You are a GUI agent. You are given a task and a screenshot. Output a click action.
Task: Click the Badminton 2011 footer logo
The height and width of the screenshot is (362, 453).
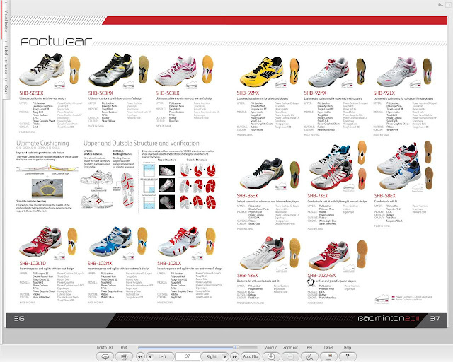click(389, 318)
